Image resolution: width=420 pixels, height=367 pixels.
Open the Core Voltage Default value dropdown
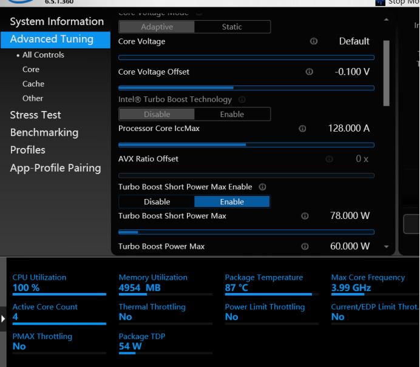[354, 42]
